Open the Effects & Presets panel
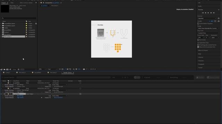 tap(203, 51)
